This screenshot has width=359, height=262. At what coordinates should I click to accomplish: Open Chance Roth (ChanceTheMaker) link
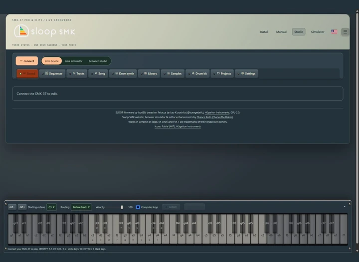tap(215, 117)
